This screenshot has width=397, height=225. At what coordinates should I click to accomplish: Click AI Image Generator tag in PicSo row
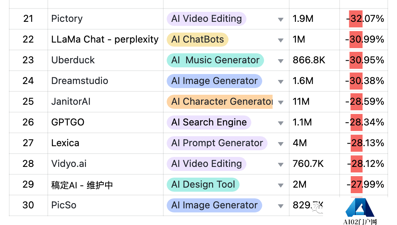214,205
